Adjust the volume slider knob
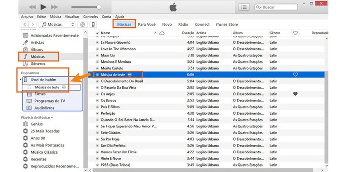This screenshot has width=352, height=172. (98, 7)
